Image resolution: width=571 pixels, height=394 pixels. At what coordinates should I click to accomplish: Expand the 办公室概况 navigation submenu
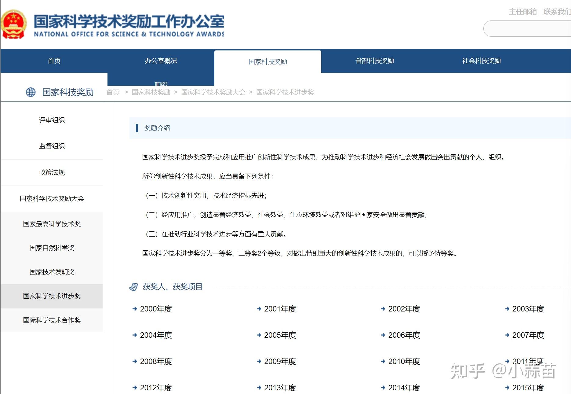161,61
